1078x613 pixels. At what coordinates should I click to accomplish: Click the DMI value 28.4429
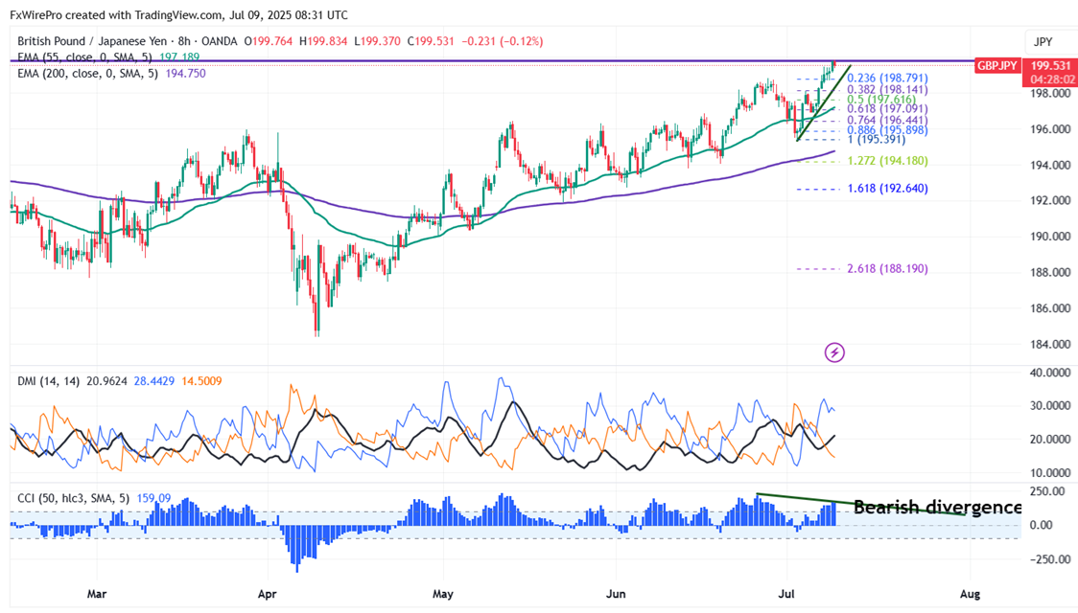pos(154,381)
